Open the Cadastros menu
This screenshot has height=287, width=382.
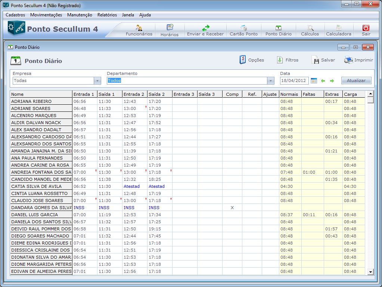coord(15,15)
